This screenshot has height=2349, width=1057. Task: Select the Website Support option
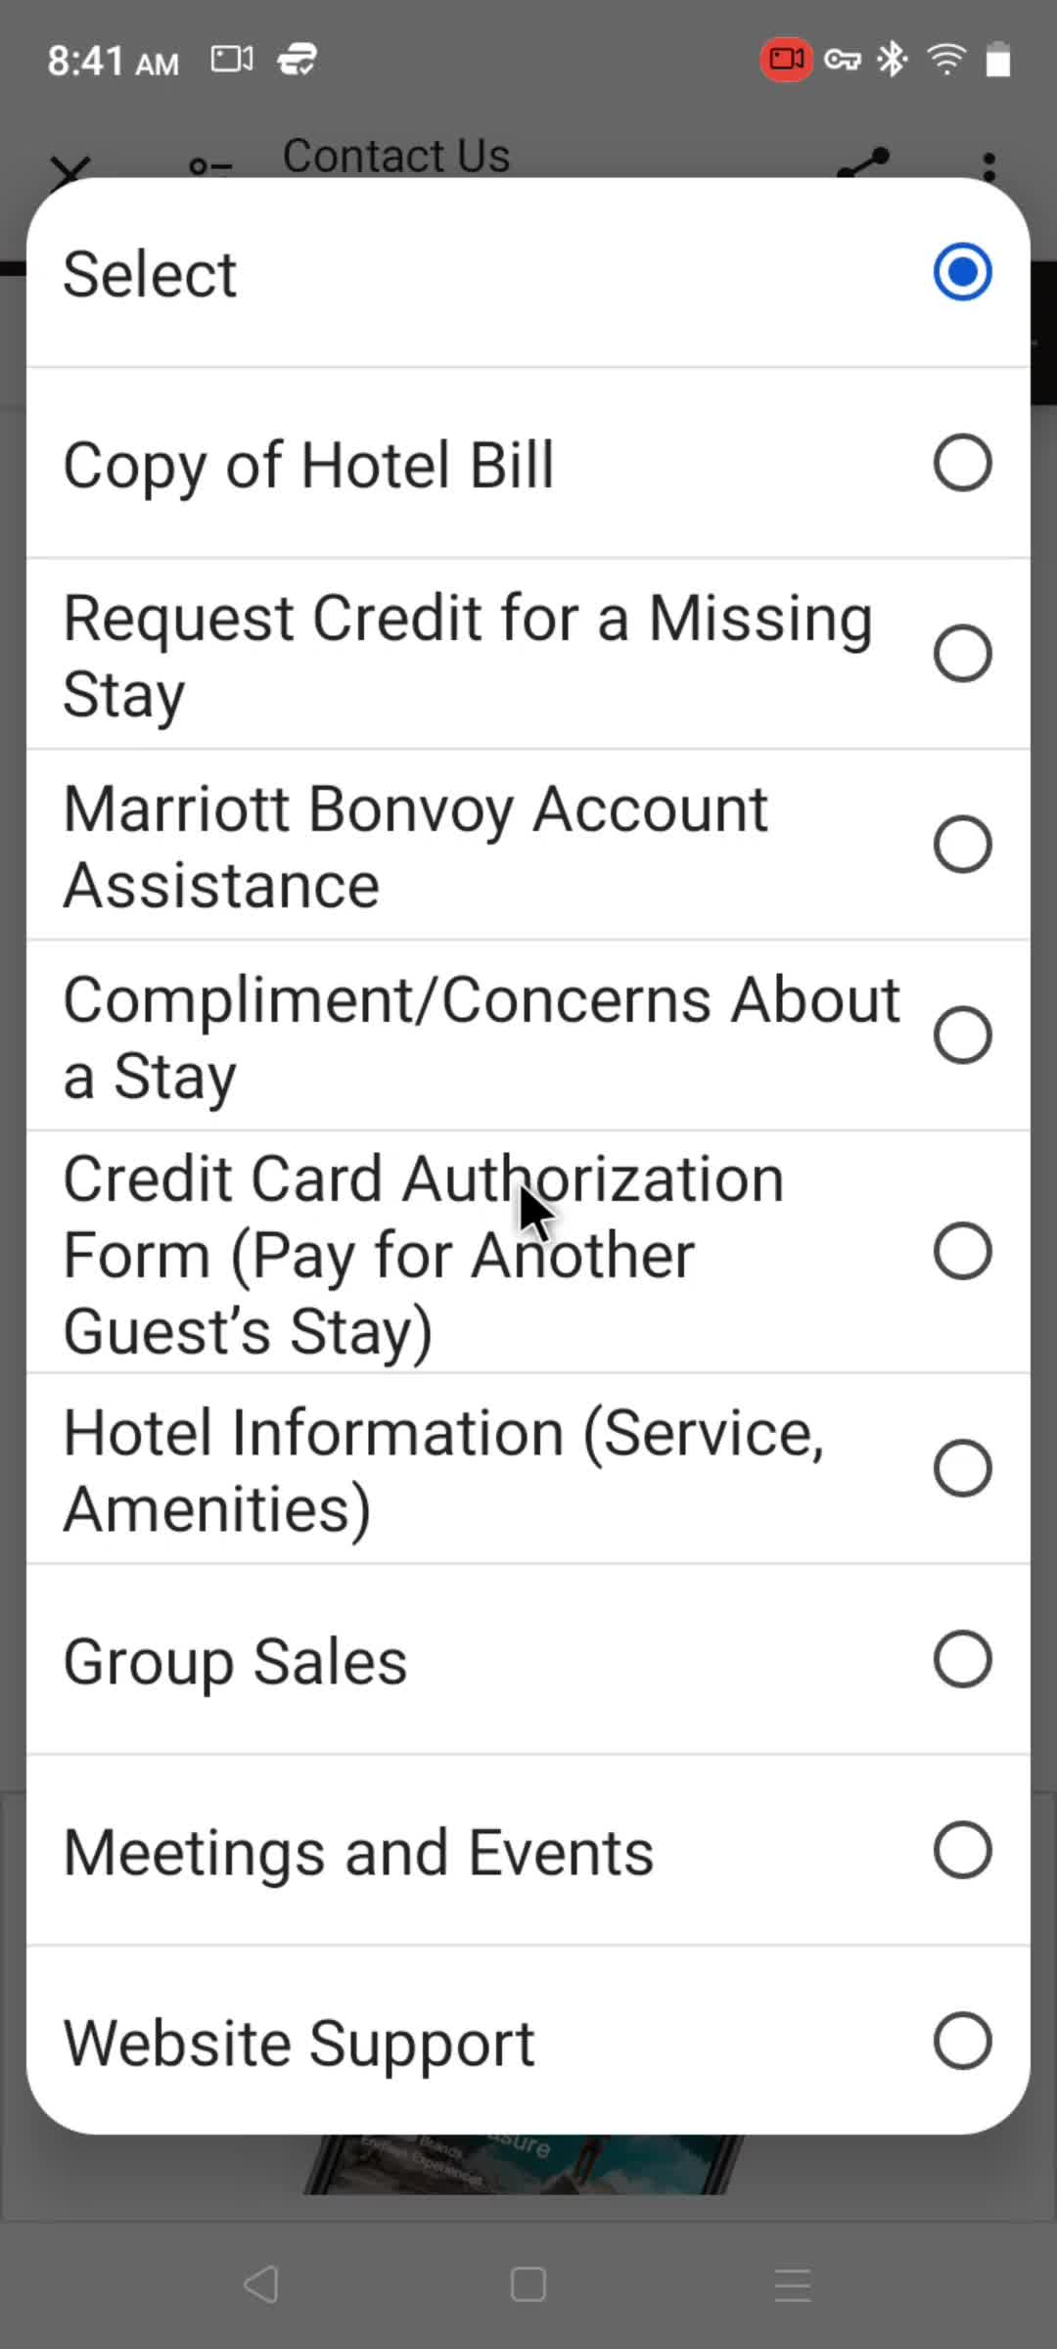click(x=528, y=2042)
